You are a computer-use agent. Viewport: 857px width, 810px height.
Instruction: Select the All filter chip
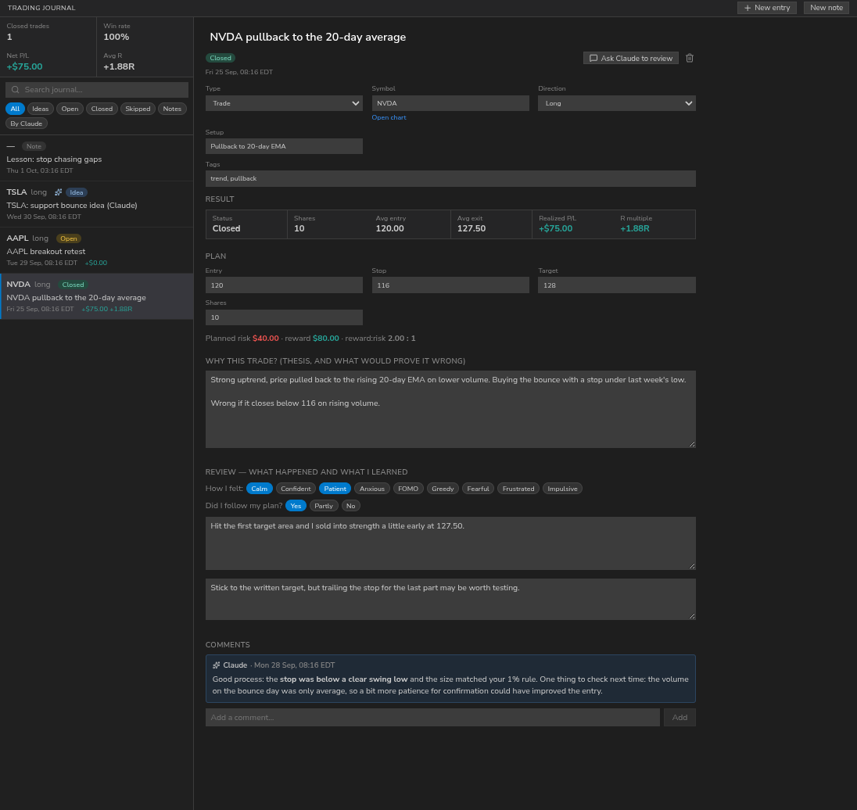(15, 109)
